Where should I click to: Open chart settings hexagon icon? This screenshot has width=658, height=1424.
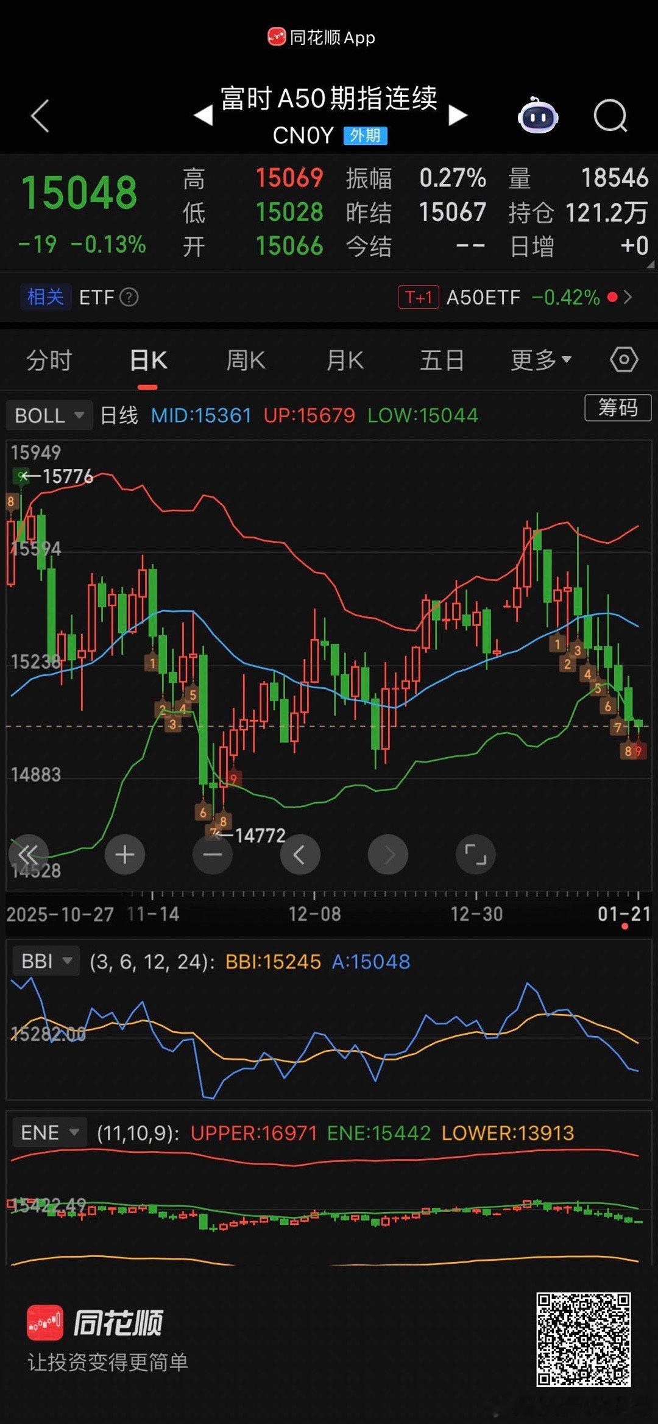pyautogui.click(x=624, y=359)
